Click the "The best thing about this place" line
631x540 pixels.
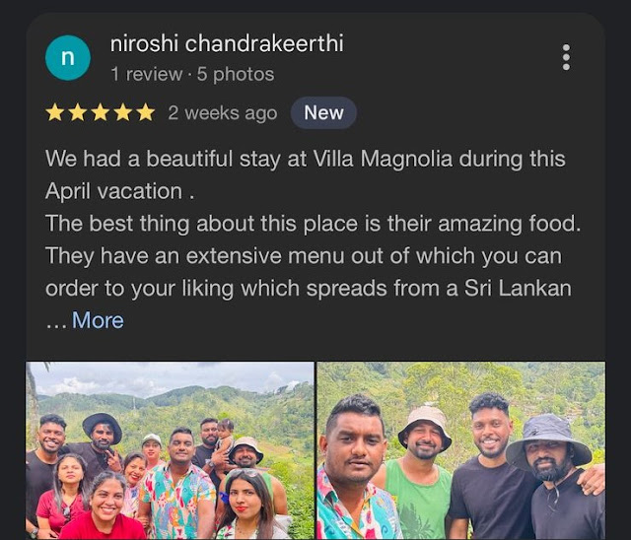[314, 224]
